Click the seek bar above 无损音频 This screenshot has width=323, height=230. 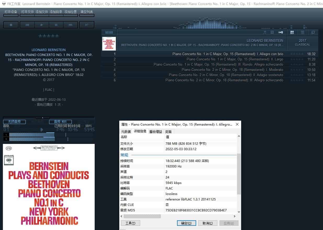[49, 118]
